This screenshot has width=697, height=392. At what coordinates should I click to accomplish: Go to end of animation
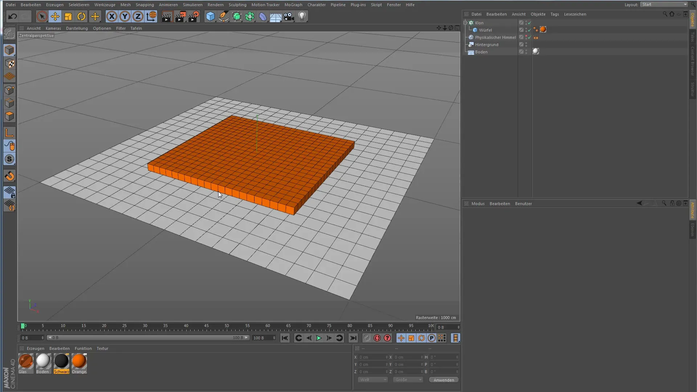[x=353, y=338]
